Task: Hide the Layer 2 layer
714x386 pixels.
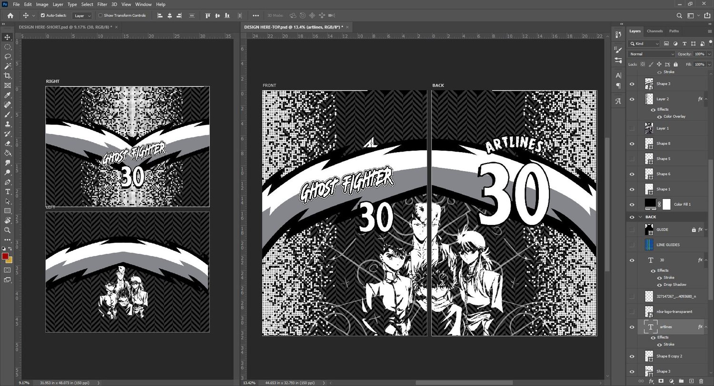Action: 632,99
